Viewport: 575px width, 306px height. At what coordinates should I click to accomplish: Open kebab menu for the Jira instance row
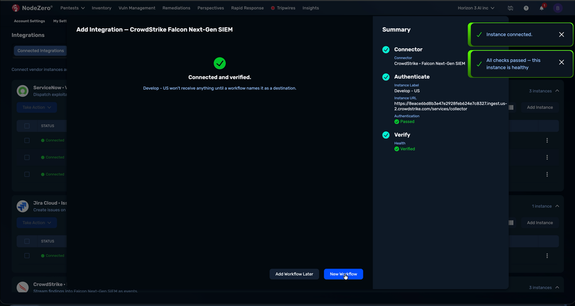click(x=547, y=256)
